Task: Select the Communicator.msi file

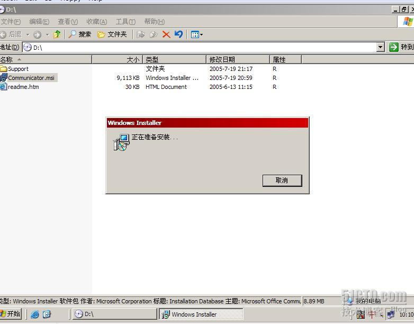Action: (31, 78)
